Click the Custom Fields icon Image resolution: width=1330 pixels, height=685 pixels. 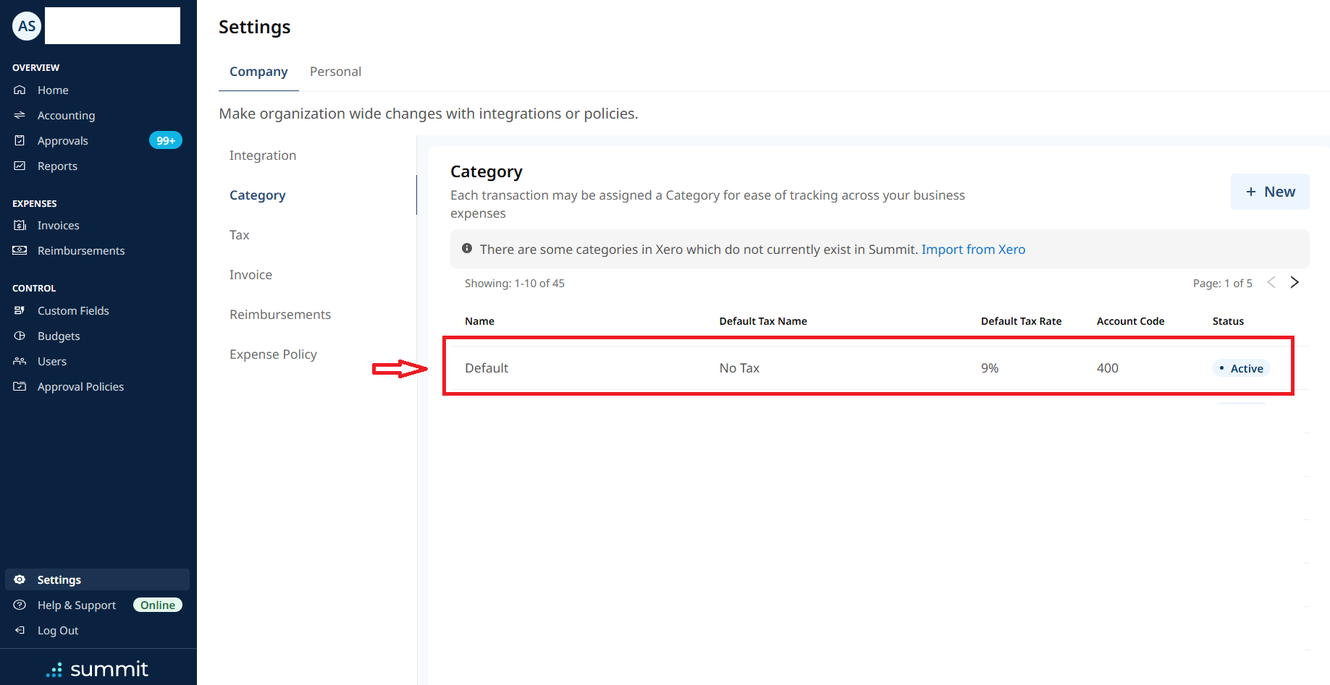20,310
